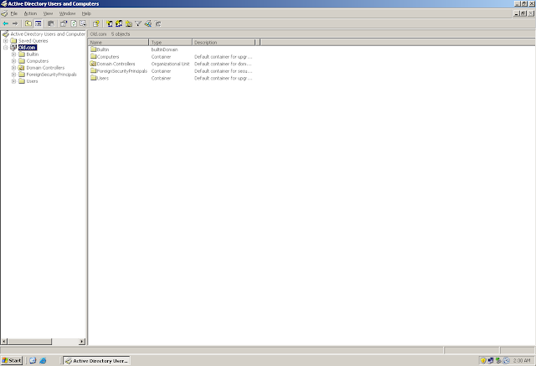Screen dimensions: 536x366
Task: Open Properties via toolbar icon
Action: 64,23
